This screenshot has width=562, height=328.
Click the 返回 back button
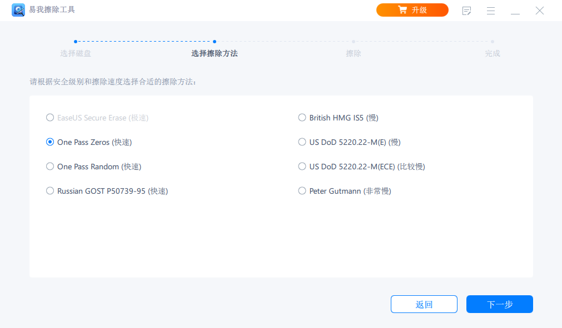pyautogui.click(x=424, y=304)
